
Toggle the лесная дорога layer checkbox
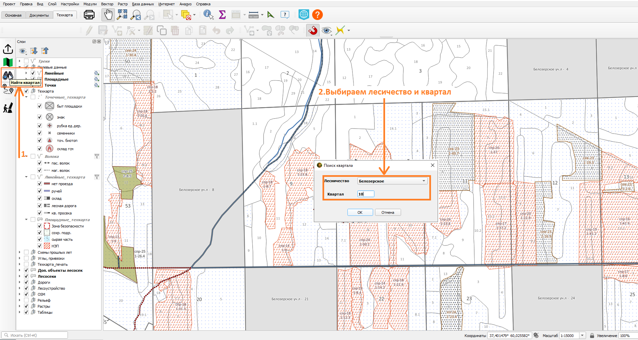(x=40, y=206)
